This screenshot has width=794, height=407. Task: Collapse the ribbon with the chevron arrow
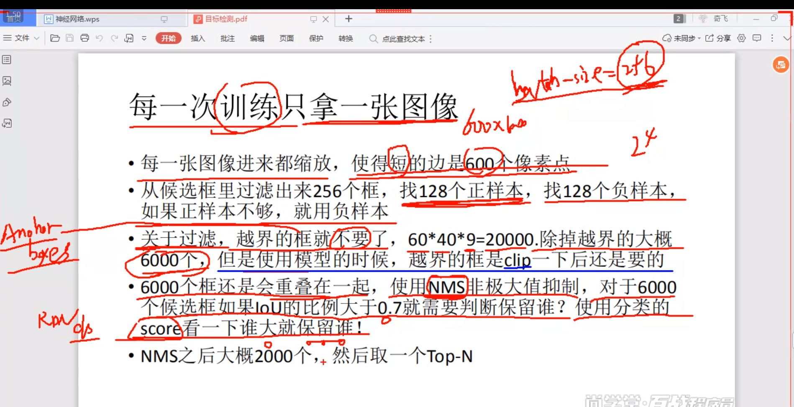(787, 38)
